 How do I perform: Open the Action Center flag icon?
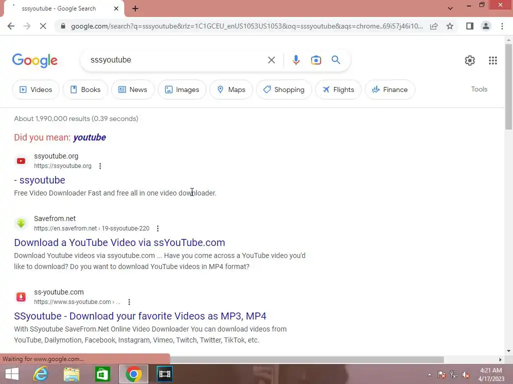pos(442,374)
